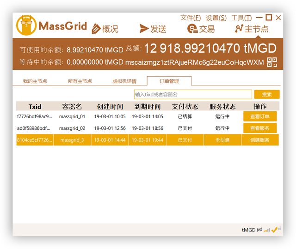The height and width of the screenshot is (249, 296).
Task: Click the 搜索 search button
Action: click(x=267, y=94)
